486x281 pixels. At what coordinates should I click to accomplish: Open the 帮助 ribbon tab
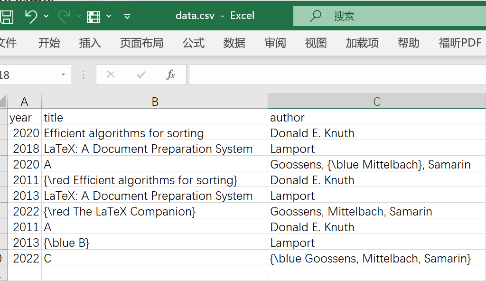coord(409,43)
